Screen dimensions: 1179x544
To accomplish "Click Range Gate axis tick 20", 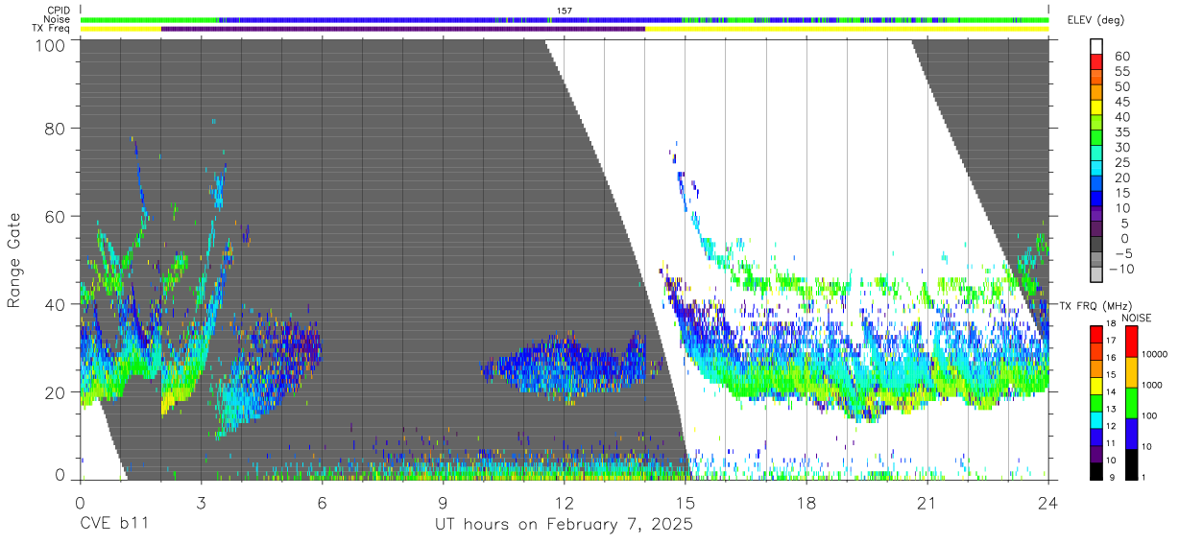I will (x=57, y=391).
